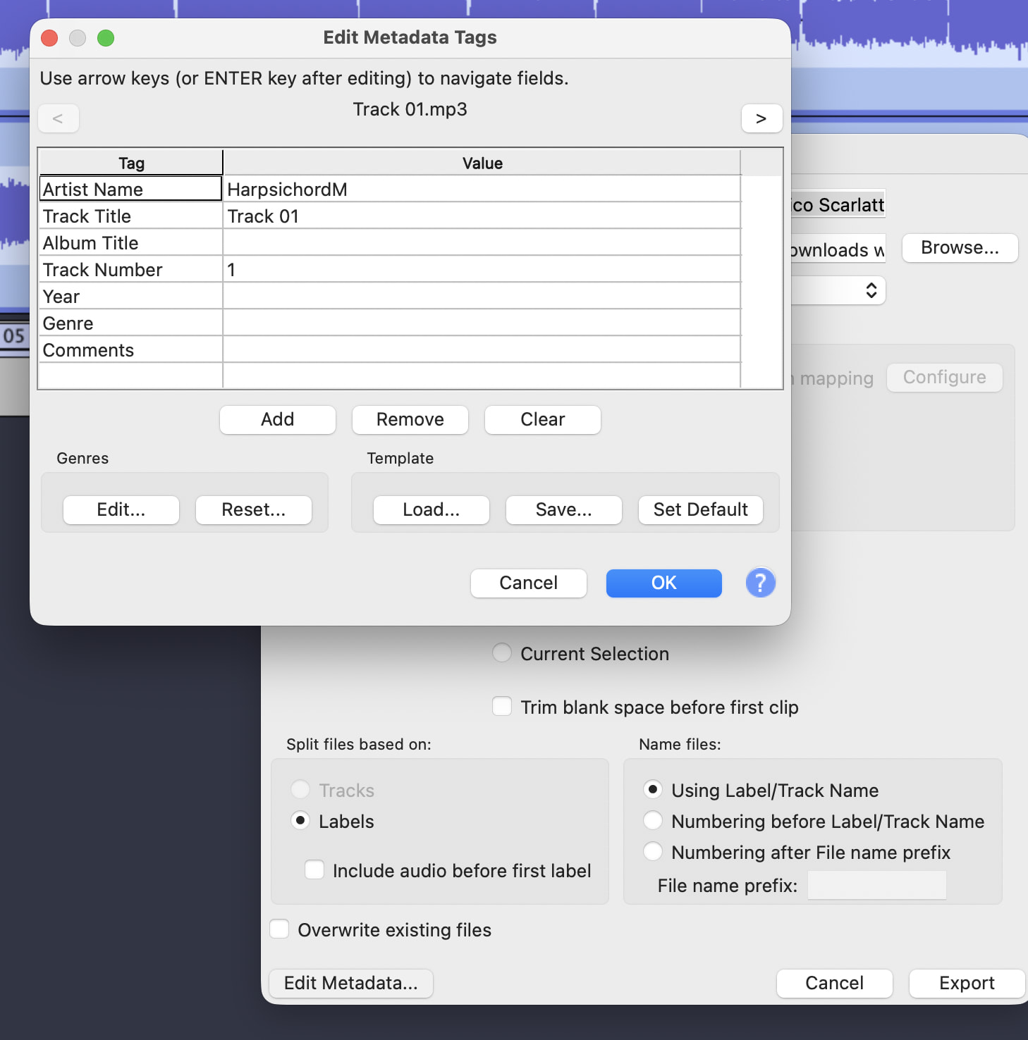1028x1040 pixels.
Task: Load a metadata template
Action: coord(432,509)
